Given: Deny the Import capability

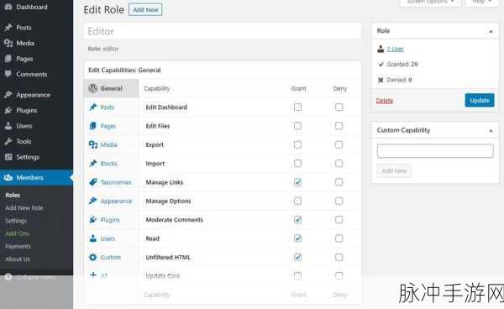Looking at the screenshot, I should (339, 164).
